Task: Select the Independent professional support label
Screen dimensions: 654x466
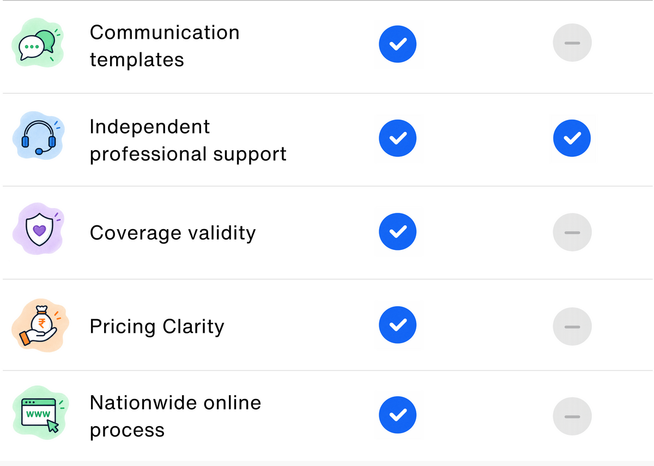Action: click(188, 140)
